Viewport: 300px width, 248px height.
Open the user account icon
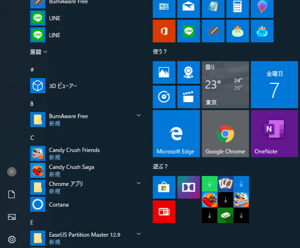12,172
